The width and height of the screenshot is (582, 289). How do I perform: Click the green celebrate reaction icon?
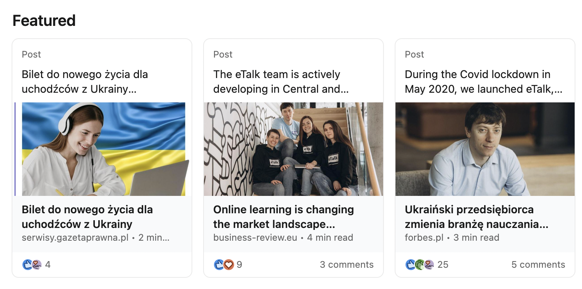point(420,265)
